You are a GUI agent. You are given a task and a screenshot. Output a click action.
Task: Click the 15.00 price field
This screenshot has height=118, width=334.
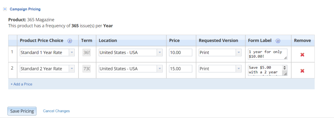181,69
